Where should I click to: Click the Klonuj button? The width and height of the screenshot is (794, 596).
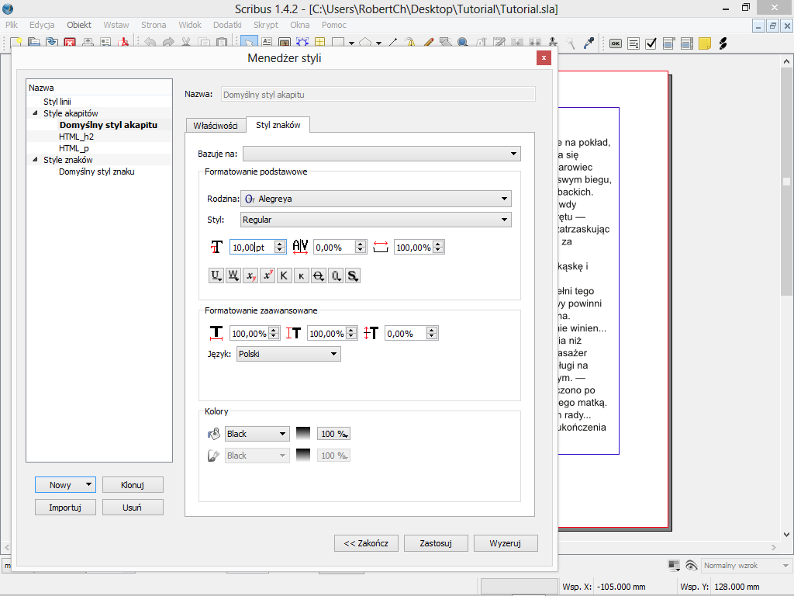point(133,485)
